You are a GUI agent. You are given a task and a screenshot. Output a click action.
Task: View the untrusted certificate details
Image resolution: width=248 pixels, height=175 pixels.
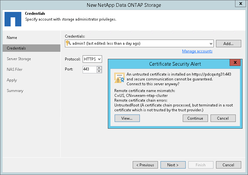pyautogui.click(x=127, y=118)
